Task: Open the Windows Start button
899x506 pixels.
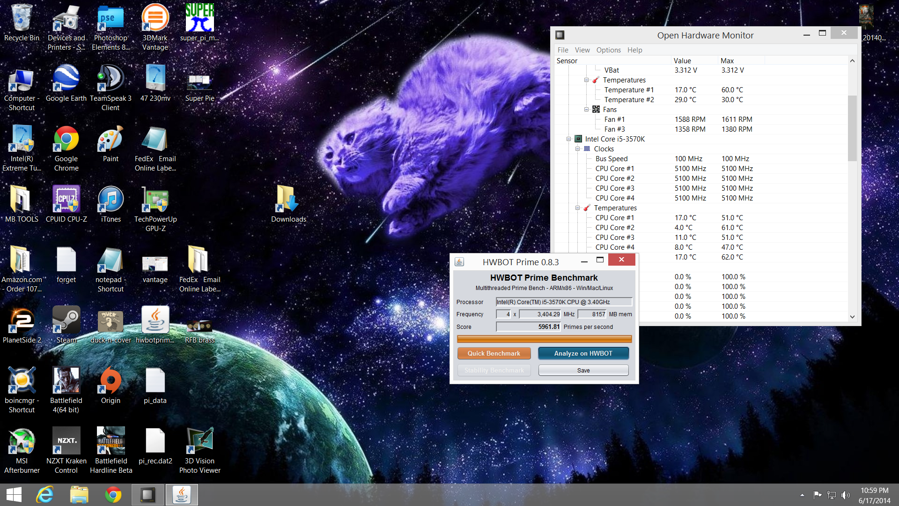Action: click(x=14, y=495)
